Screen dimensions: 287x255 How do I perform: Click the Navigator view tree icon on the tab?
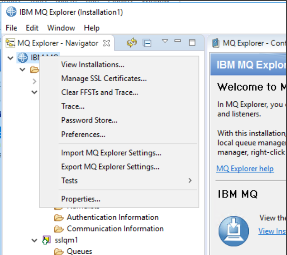(10, 43)
